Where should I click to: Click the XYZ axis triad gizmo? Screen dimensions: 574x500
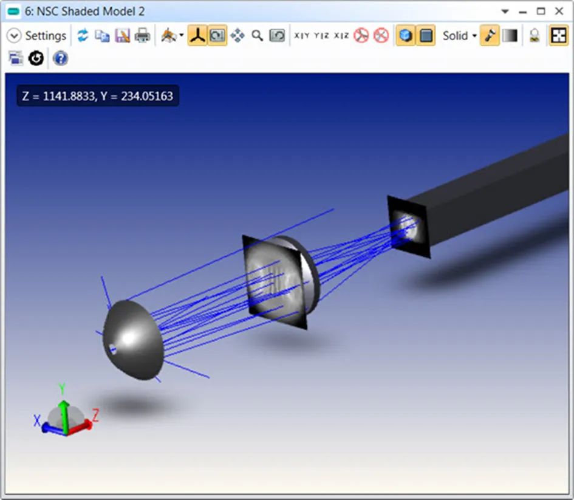66,411
